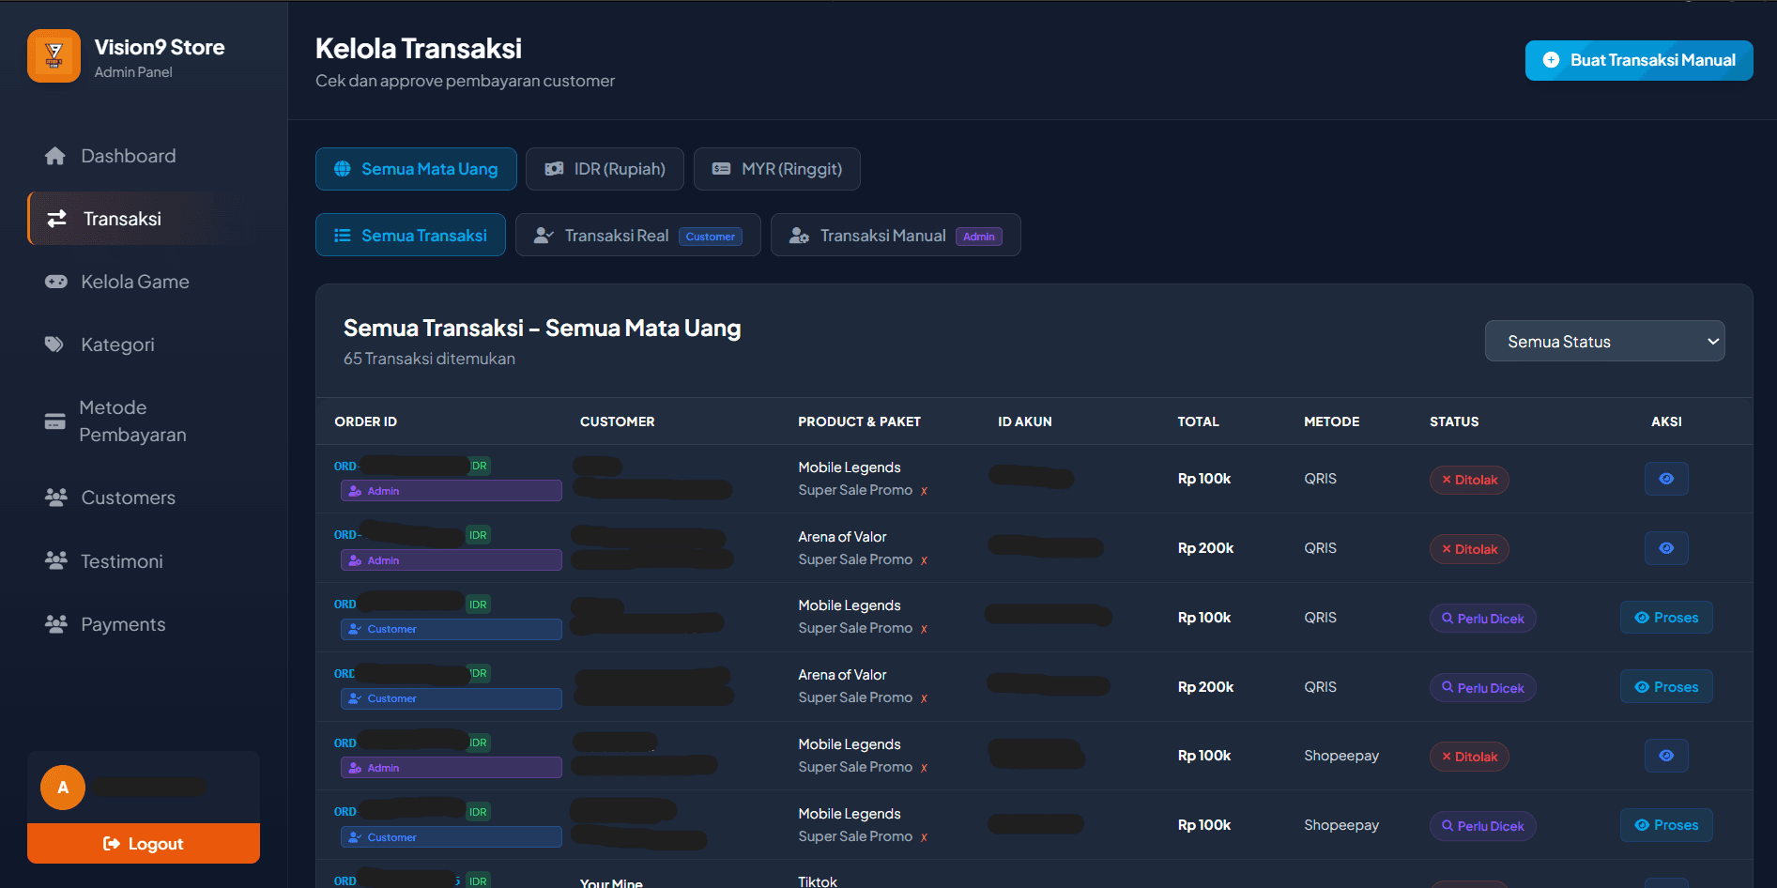View first Mobile Legends Ditolak transaction eye icon

[x=1666, y=479]
